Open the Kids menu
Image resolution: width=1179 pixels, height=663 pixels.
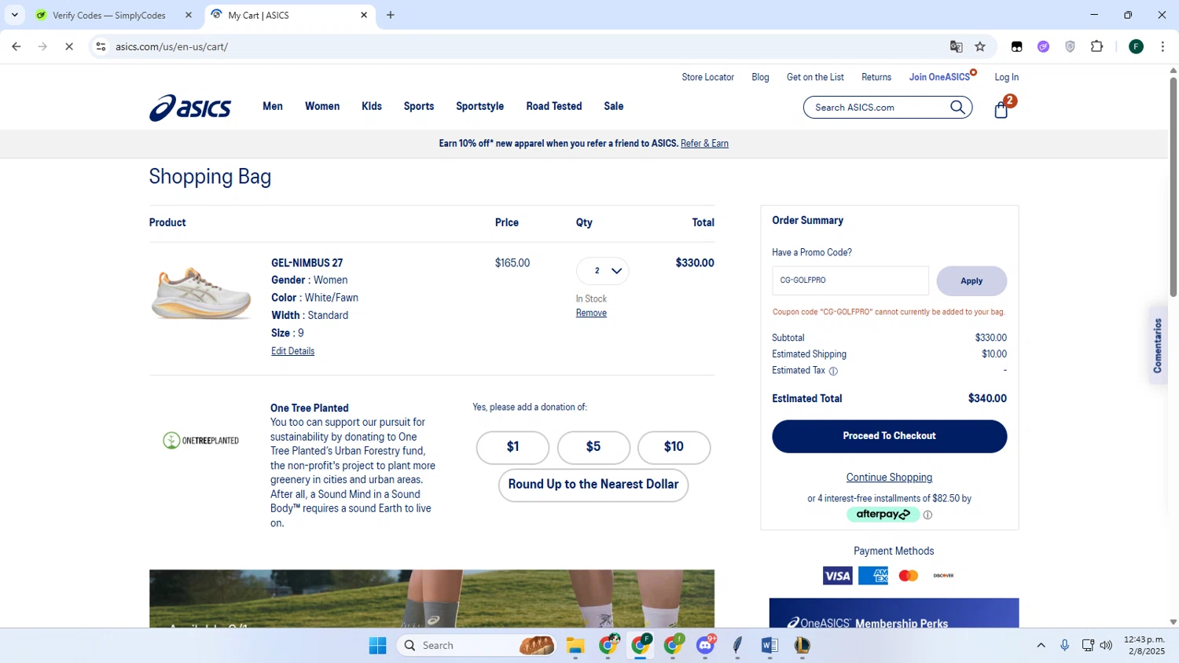372,106
